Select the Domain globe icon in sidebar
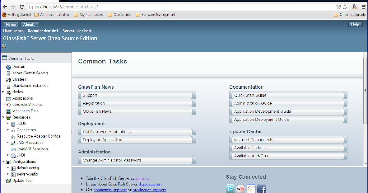 (8, 66)
